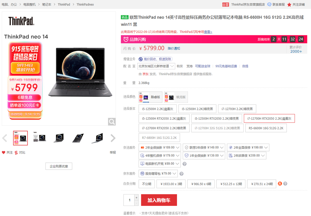Click the 惠 discount icon near installments

pos(280,184)
